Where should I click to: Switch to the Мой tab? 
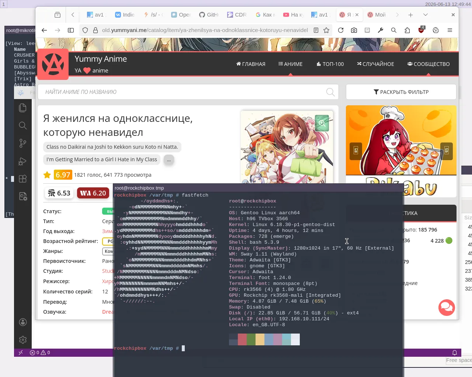(377, 15)
